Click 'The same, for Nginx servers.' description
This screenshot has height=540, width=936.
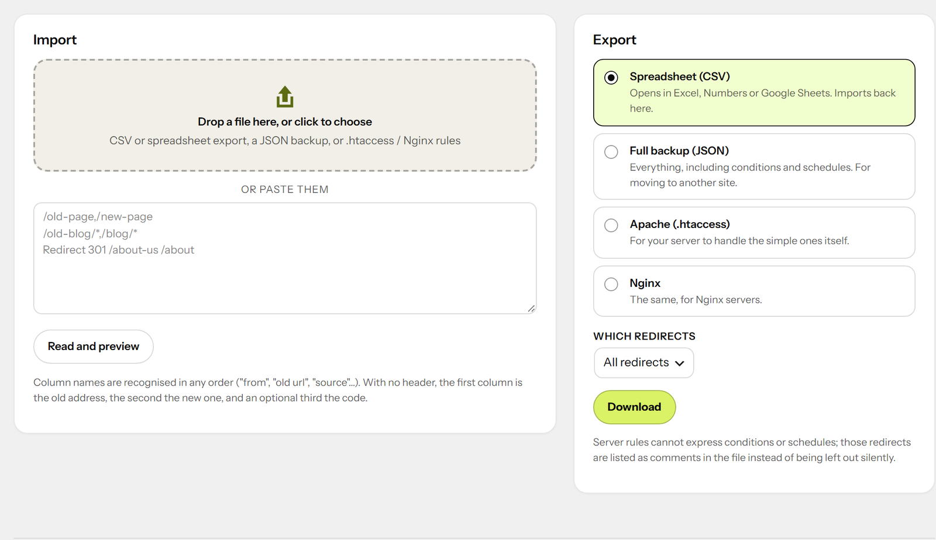click(x=696, y=300)
